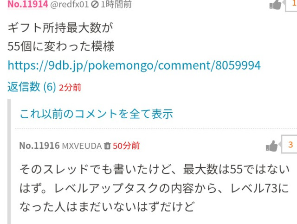The image size is (297, 224).
Task: Click the block icon beside @redfx01
Action: (x=95, y=4)
